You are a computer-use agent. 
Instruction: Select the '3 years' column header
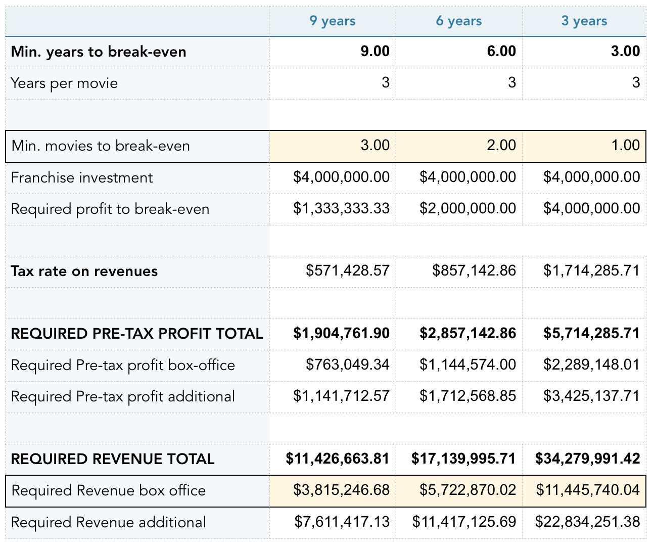584,21
